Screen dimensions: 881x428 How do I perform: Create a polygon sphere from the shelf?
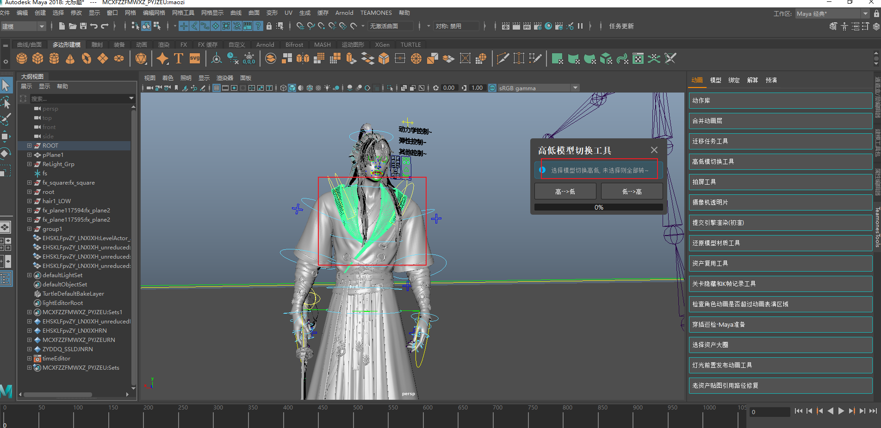pos(22,58)
